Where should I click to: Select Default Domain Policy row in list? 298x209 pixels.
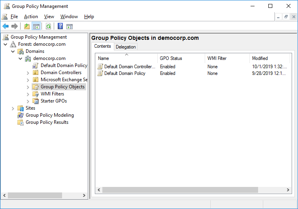click(x=124, y=73)
